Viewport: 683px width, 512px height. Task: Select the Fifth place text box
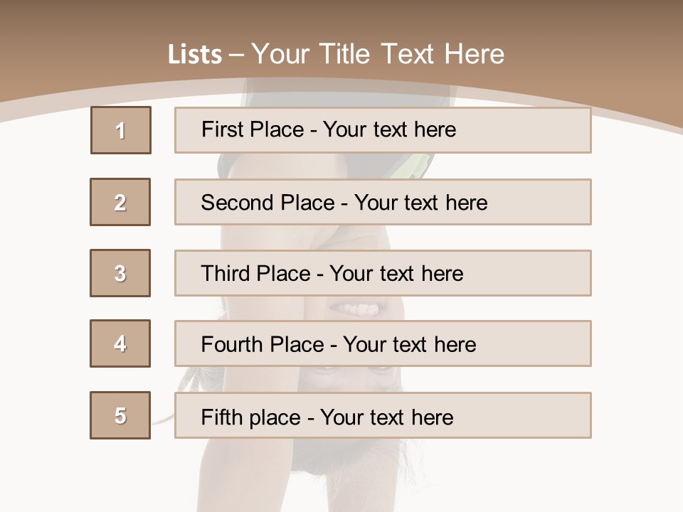(383, 415)
